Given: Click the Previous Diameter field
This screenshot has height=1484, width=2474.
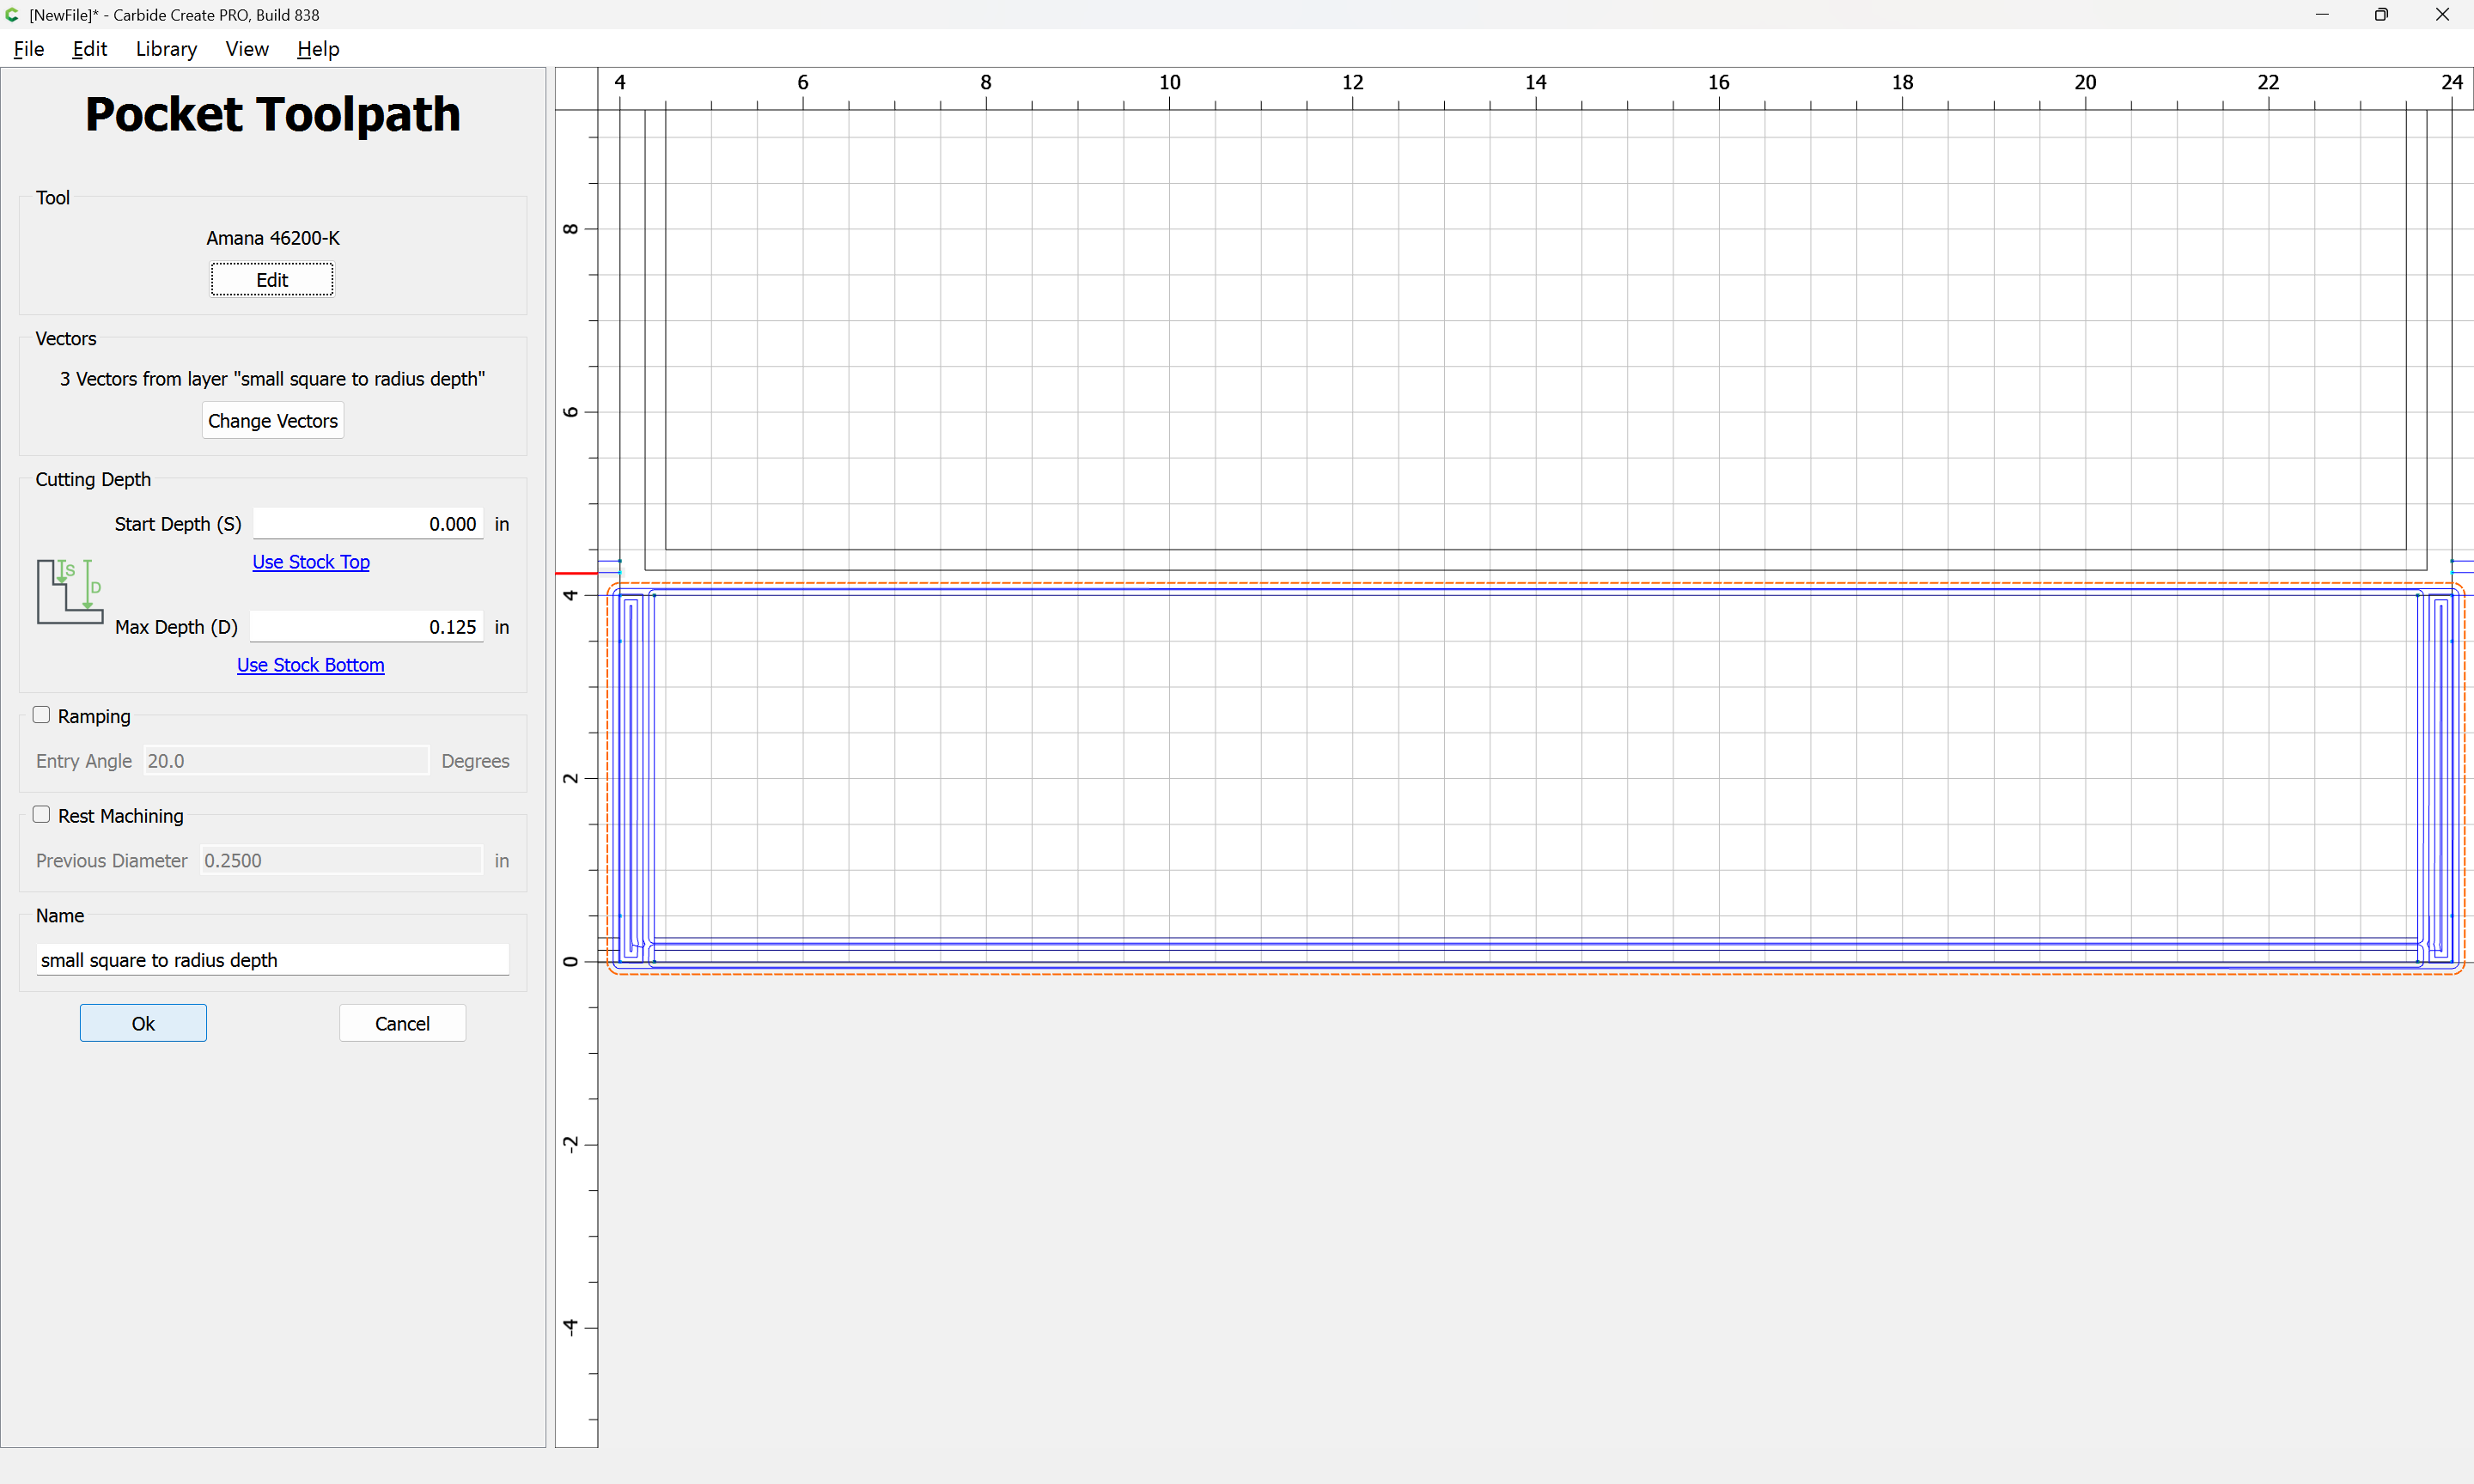Looking at the screenshot, I should coord(341,861).
